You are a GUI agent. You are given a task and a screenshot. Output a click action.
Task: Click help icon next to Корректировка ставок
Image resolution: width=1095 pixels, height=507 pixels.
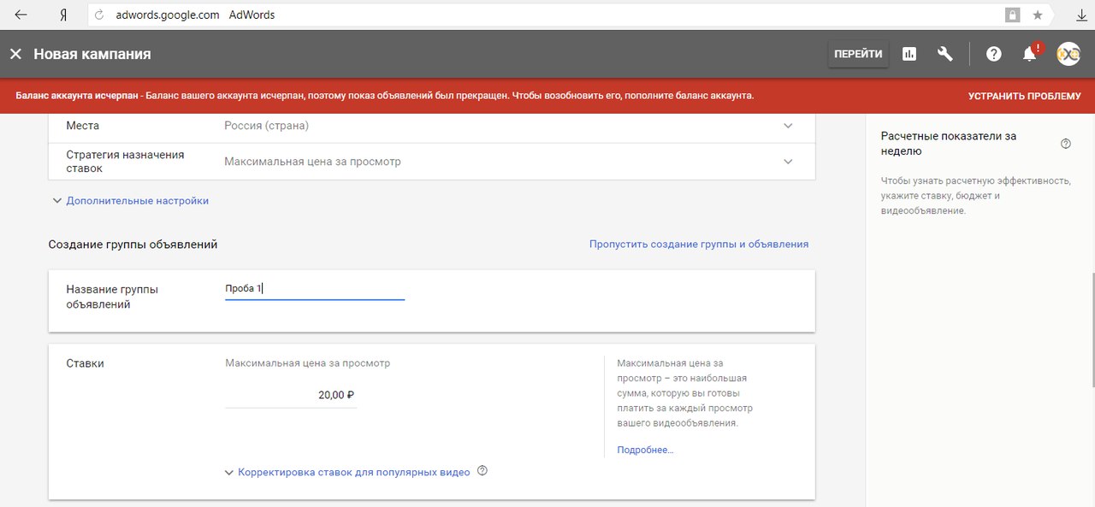[482, 471]
